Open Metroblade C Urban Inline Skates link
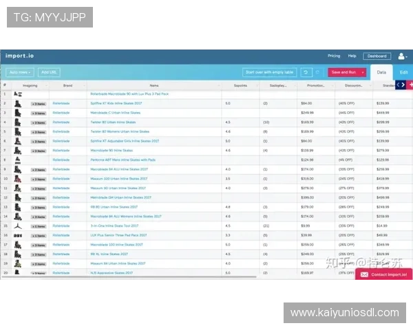This screenshot has width=413, height=330. pos(116,113)
